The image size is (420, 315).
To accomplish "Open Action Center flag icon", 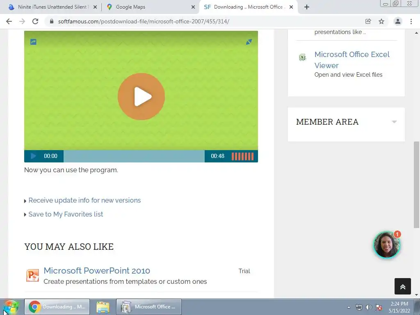I will (379, 307).
